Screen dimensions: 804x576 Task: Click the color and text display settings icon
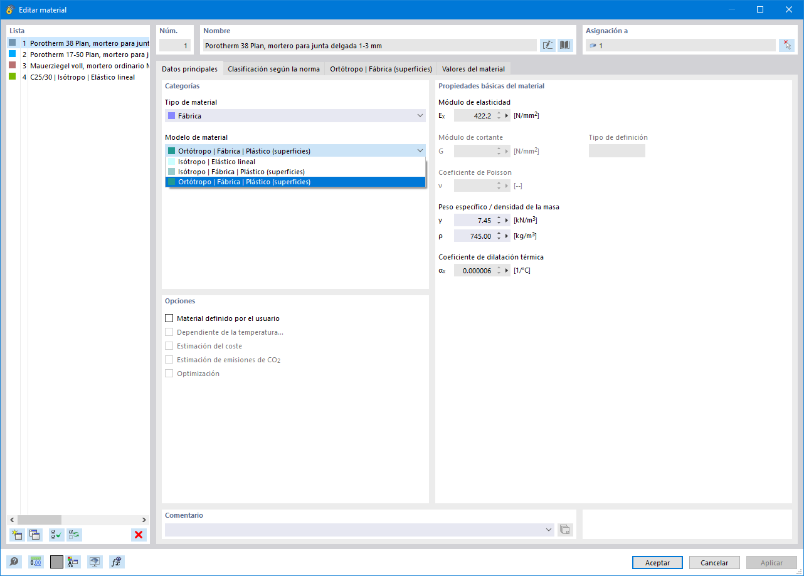click(73, 562)
